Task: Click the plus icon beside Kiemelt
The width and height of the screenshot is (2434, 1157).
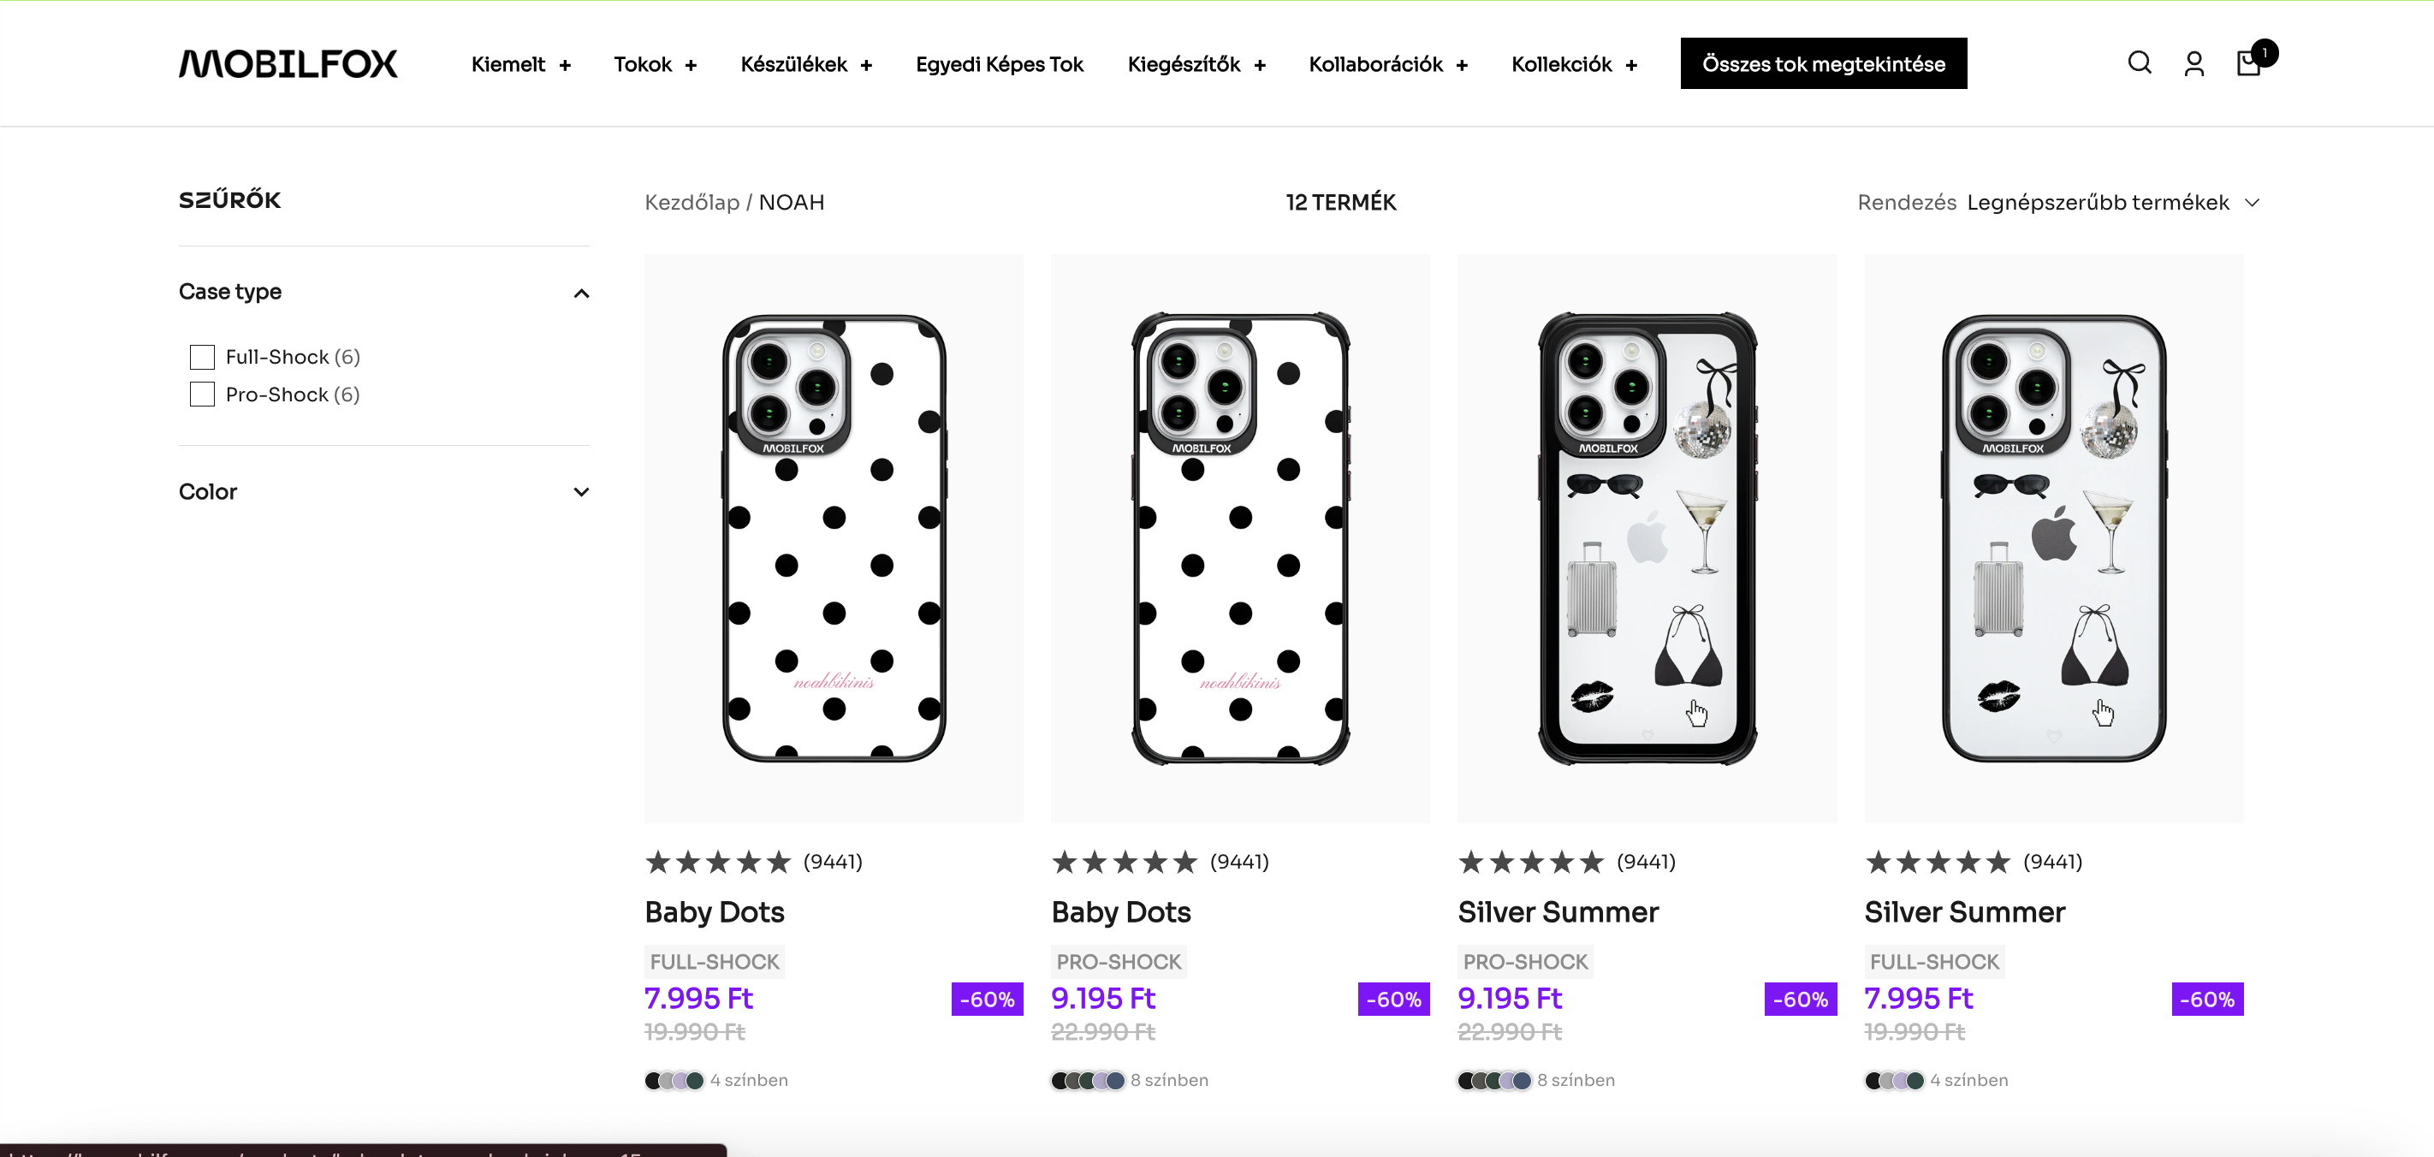Action: pos(565,65)
